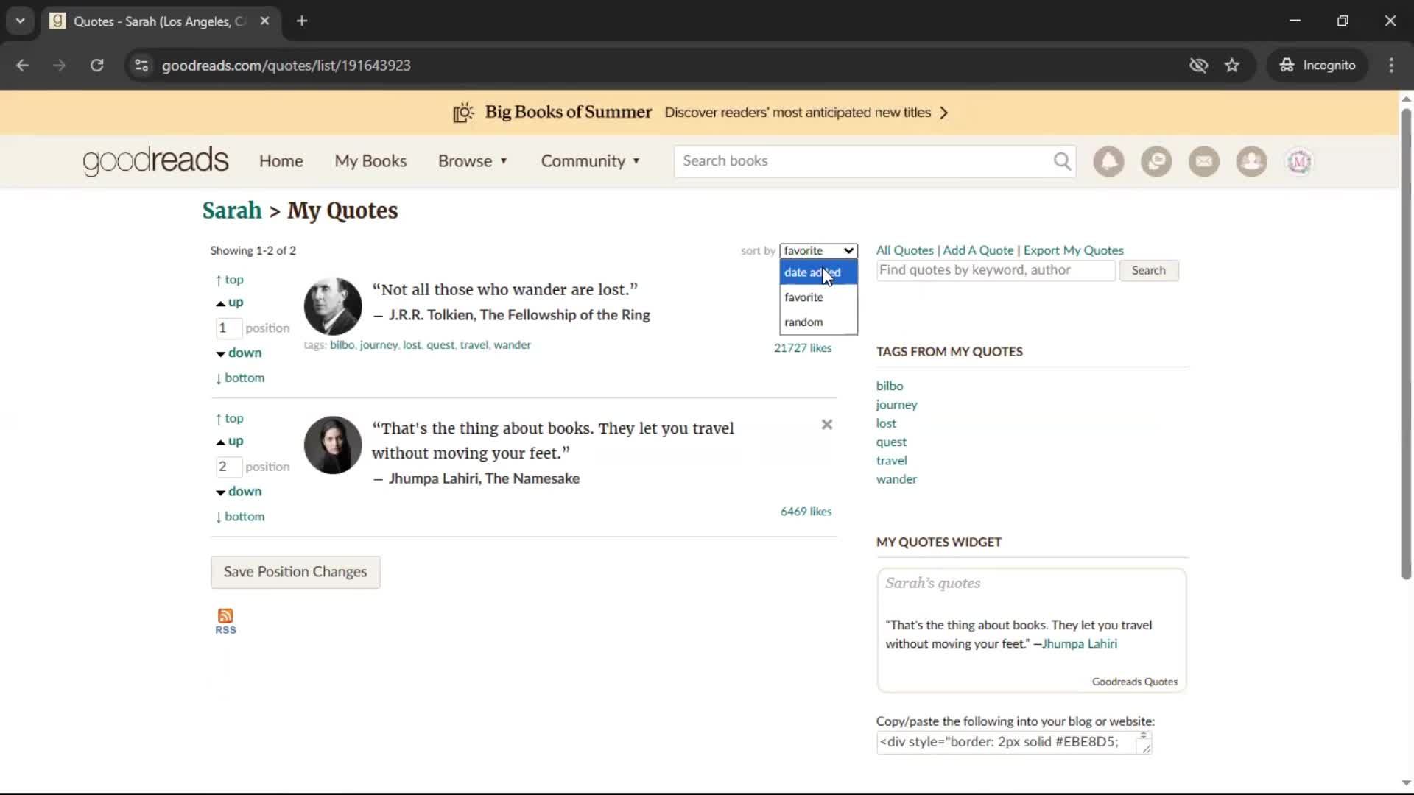Click the search magnifier icon

coord(1062,161)
